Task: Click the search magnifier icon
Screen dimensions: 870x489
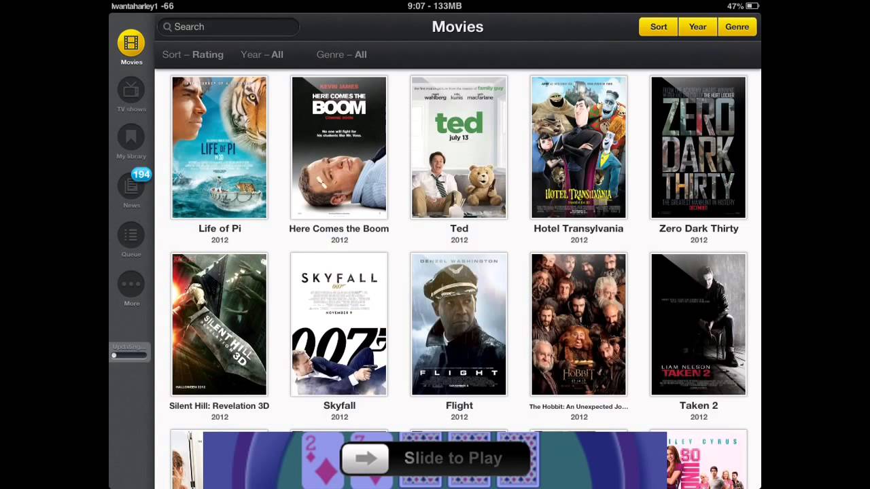Action: coord(167,26)
